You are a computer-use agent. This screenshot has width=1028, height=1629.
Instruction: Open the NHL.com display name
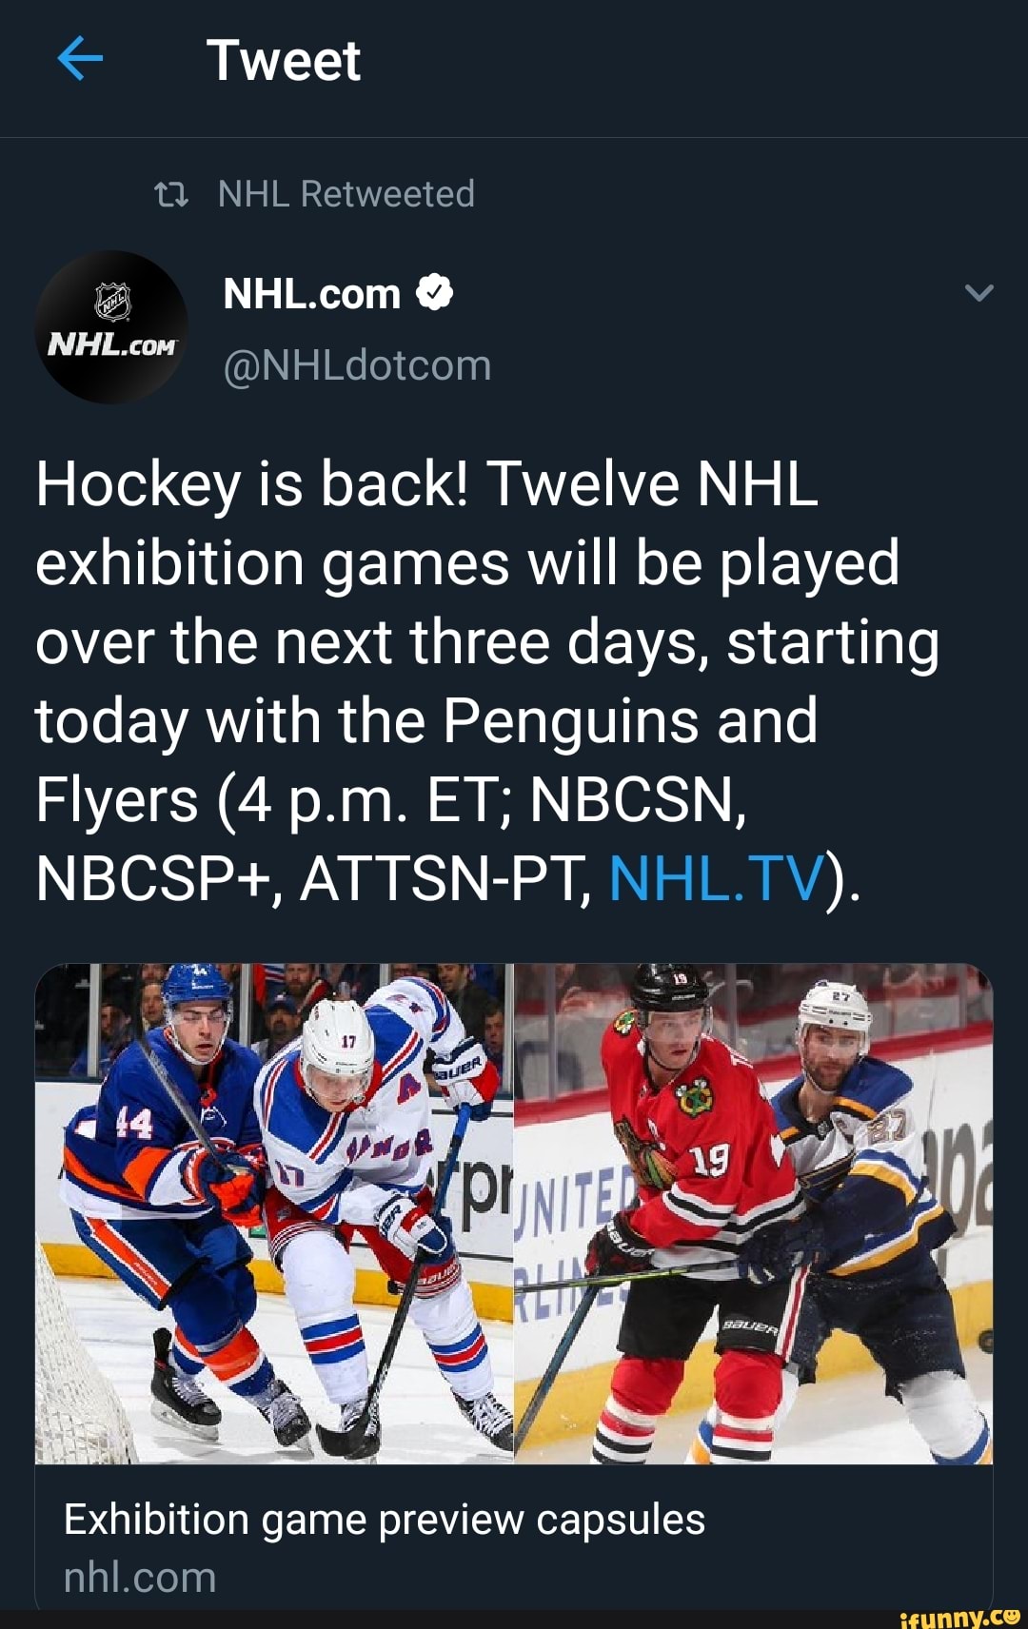pyautogui.click(x=312, y=294)
